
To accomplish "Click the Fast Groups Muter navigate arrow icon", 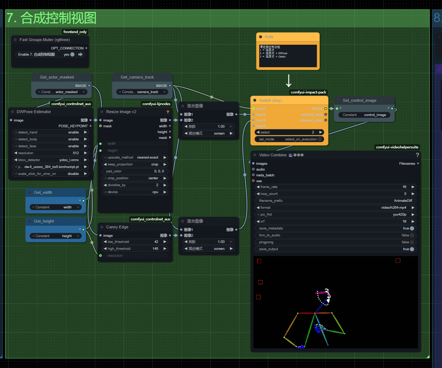I will point(80,55).
